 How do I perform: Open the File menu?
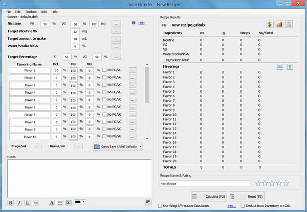[9, 12]
